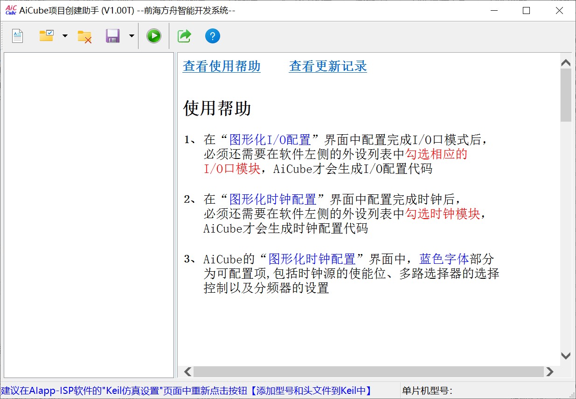The width and height of the screenshot is (576, 399).
Task: Open the 查看更新记录 link
Action: (328, 66)
